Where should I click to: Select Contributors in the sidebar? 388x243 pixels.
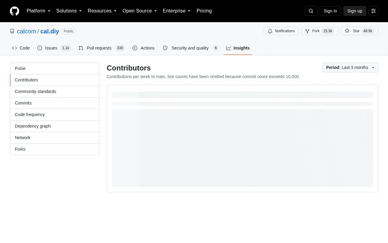55,80
